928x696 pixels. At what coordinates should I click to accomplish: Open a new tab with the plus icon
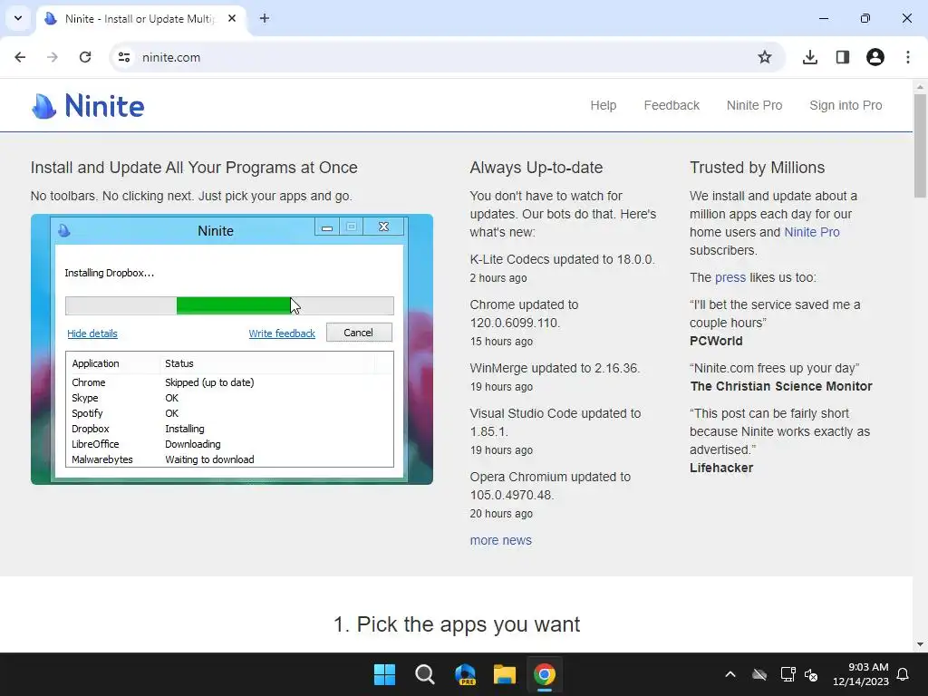[x=265, y=18]
